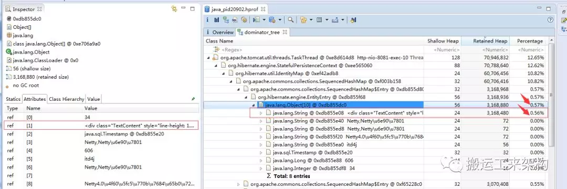Viewport: 567px width, 189px height.
Task: Open the Query Browser dropdown arrow
Action: coord(280,20)
